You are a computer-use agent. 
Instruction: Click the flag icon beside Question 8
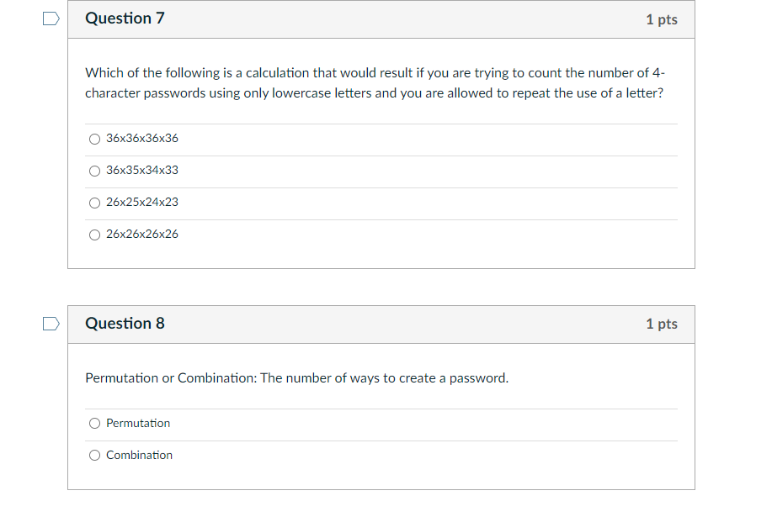51,323
